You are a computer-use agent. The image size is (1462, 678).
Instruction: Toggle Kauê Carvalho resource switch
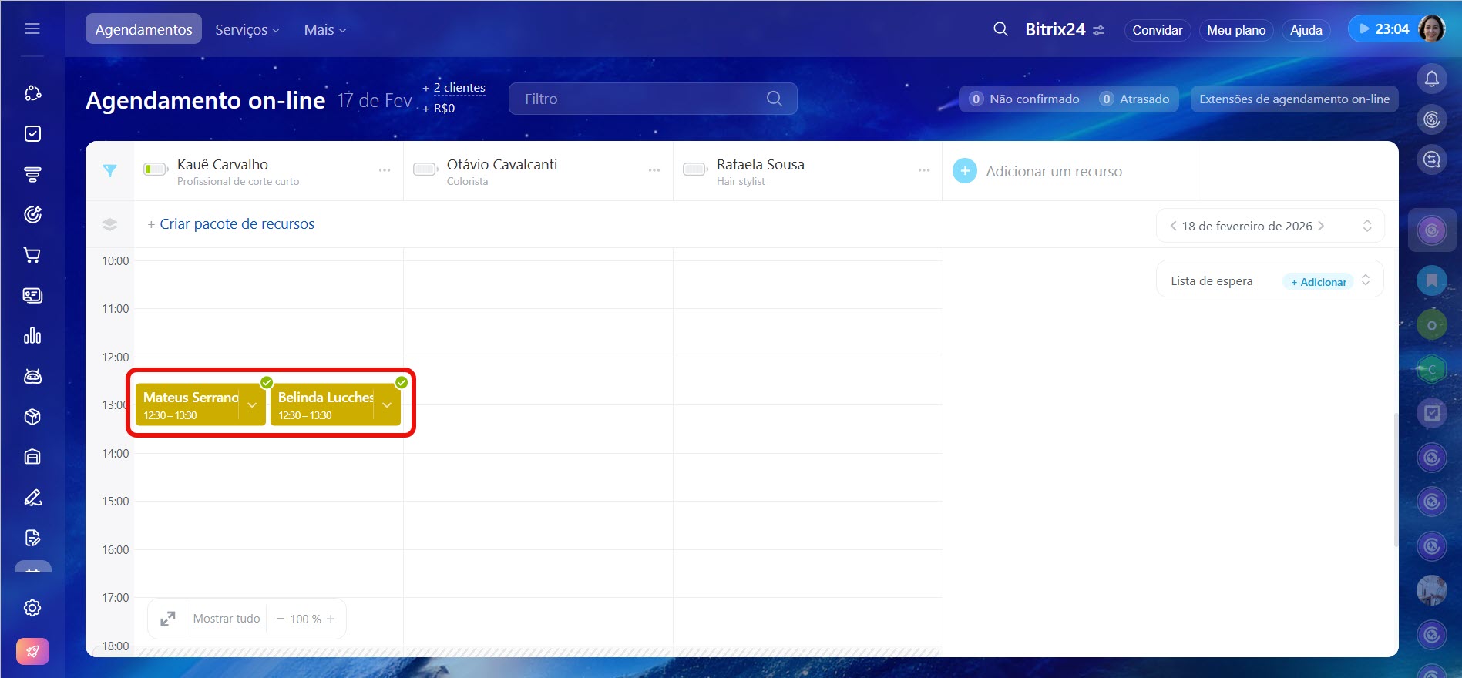pos(156,169)
